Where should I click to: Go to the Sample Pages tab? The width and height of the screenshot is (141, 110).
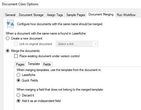75,15
